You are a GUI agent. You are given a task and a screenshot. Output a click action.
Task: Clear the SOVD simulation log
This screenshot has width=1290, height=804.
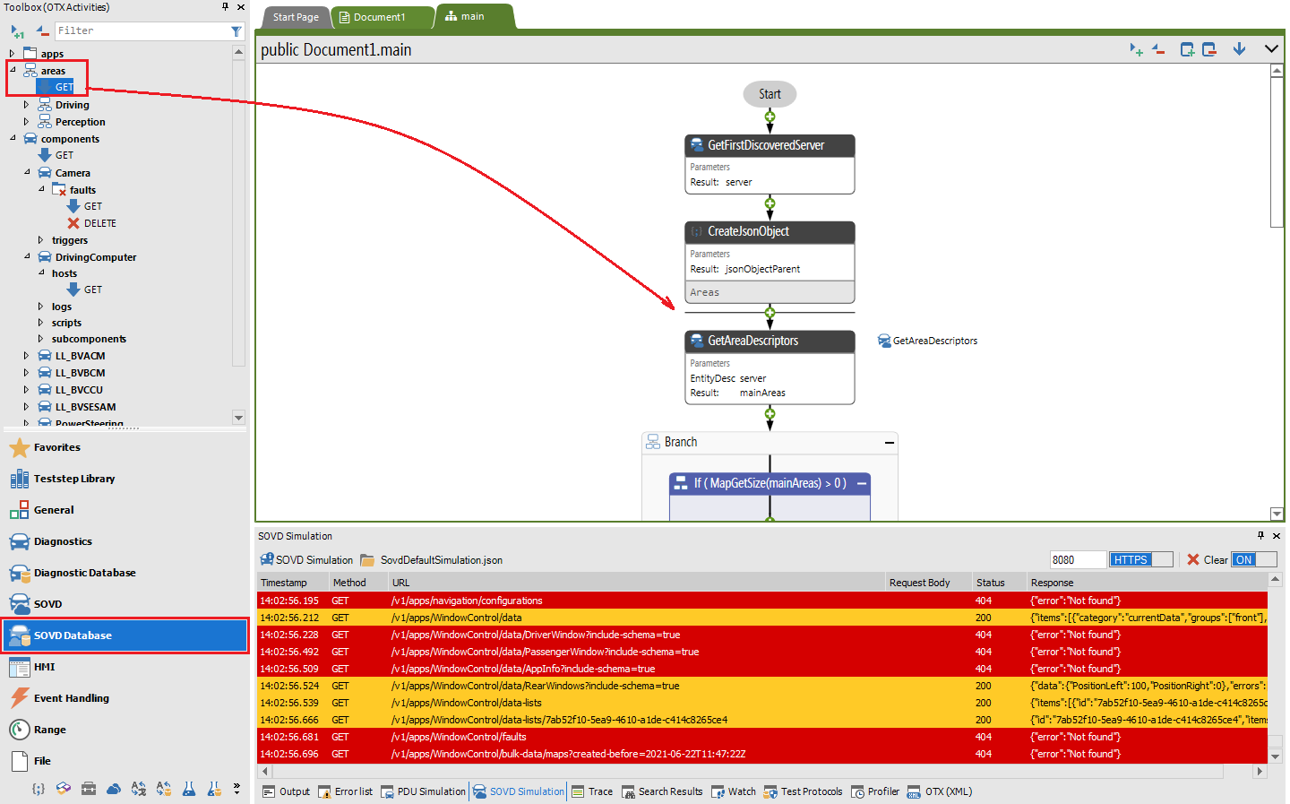tap(1207, 559)
